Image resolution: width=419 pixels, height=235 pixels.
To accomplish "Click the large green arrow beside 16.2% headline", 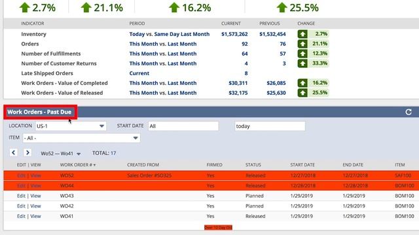I will 174,7.
